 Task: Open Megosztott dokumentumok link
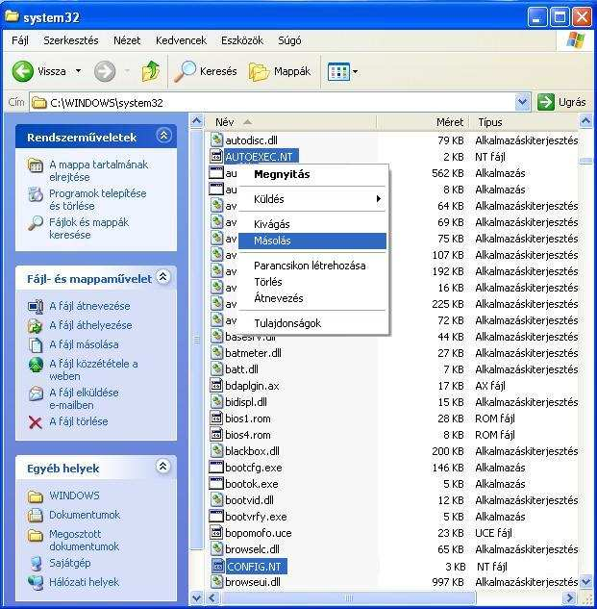tap(85, 540)
